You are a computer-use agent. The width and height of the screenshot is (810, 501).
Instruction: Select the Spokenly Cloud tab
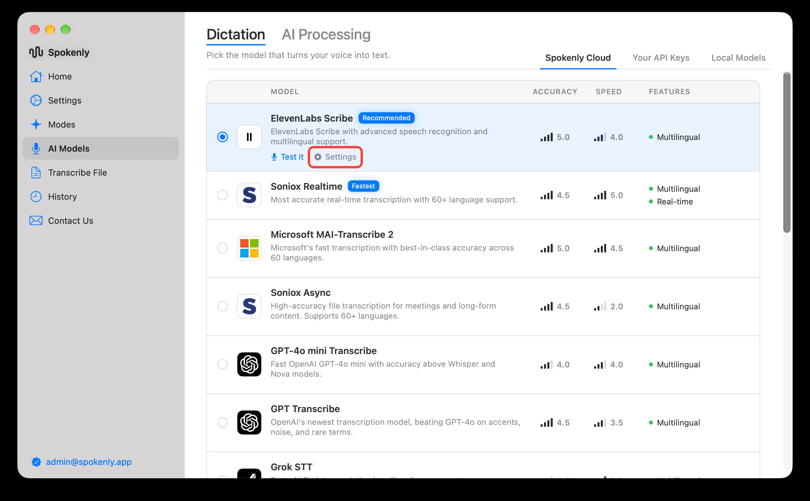[578, 58]
